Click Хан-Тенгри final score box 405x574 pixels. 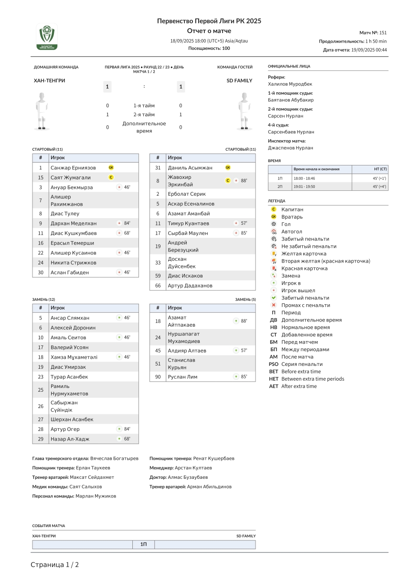coord(107,87)
